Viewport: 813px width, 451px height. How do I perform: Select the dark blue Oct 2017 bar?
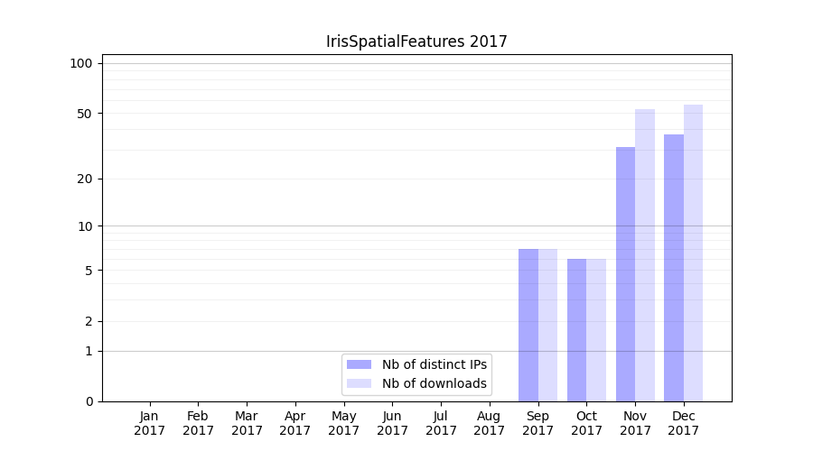pyautogui.click(x=576, y=330)
